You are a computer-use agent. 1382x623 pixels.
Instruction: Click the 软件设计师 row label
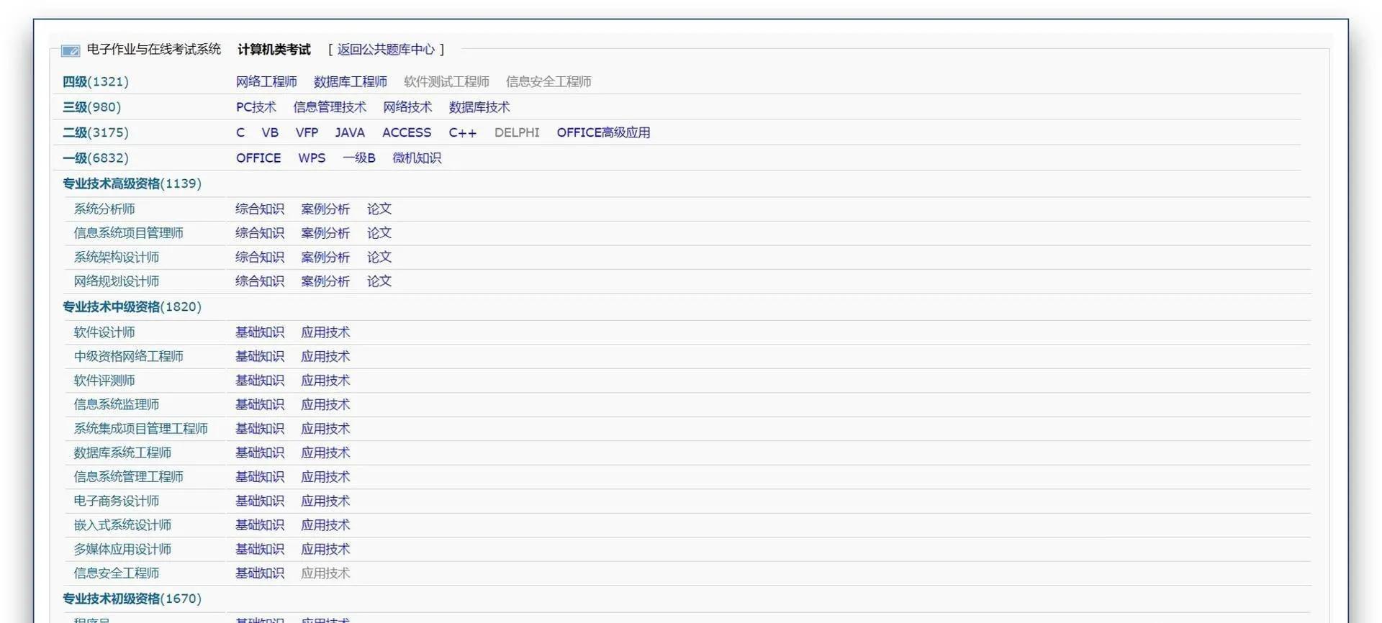click(x=104, y=332)
